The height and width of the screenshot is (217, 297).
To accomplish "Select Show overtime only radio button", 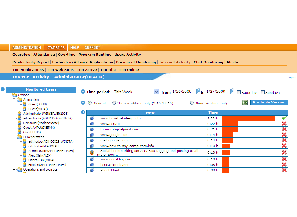I will tap(192, 103).
